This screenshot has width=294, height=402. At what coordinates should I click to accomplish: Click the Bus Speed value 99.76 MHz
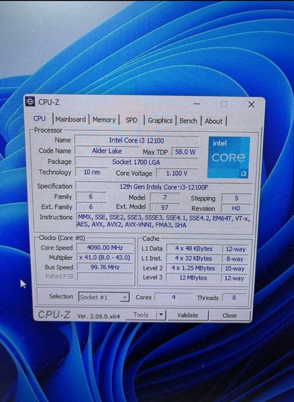coord(105,267)
